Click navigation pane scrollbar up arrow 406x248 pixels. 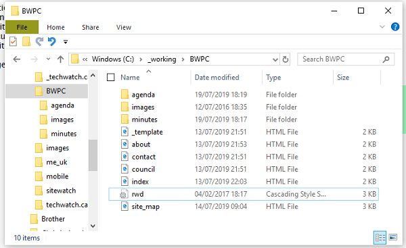(93, 75)
